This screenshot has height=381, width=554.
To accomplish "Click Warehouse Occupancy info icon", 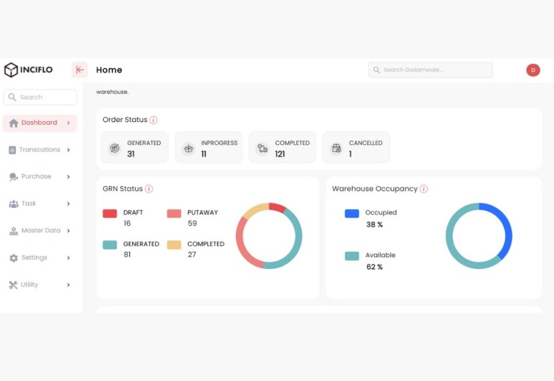I will [423, 189].
